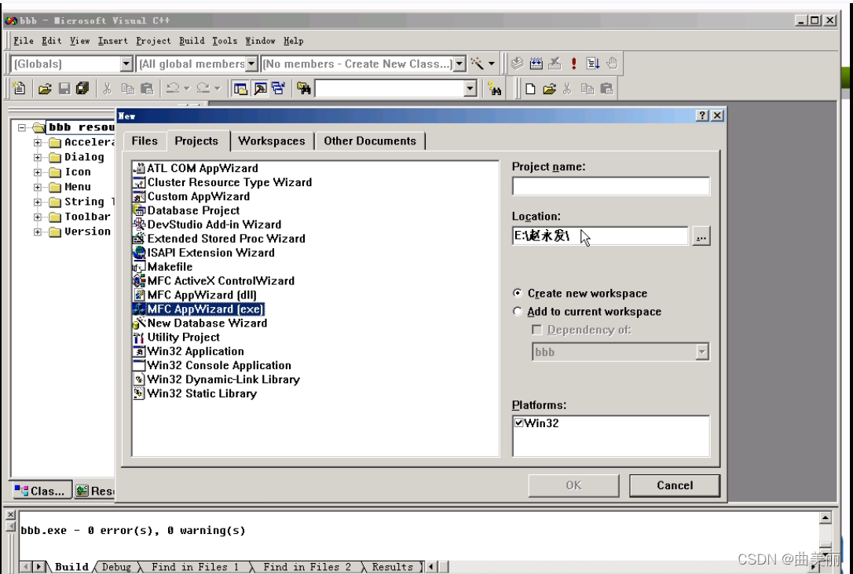Toggle the Output window icon

(x=260, y=89)
